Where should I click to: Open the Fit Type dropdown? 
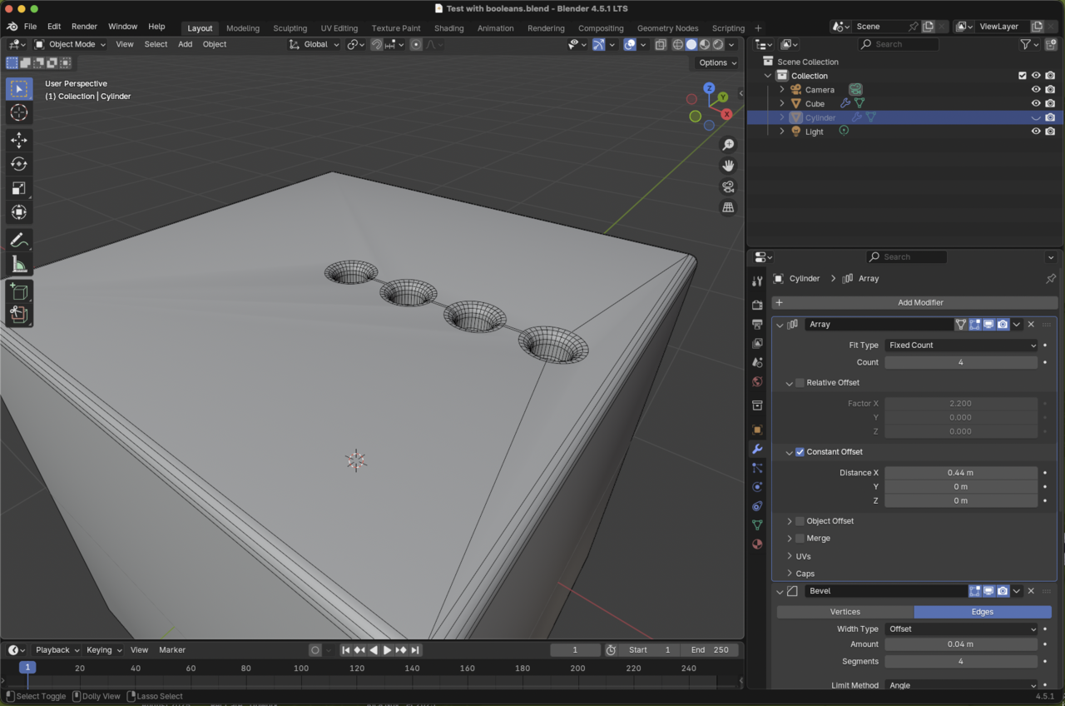tap(961, 346)
